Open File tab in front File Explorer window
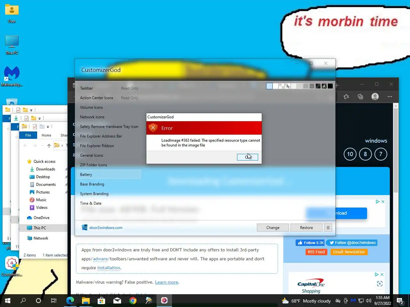 coord(28,135)
